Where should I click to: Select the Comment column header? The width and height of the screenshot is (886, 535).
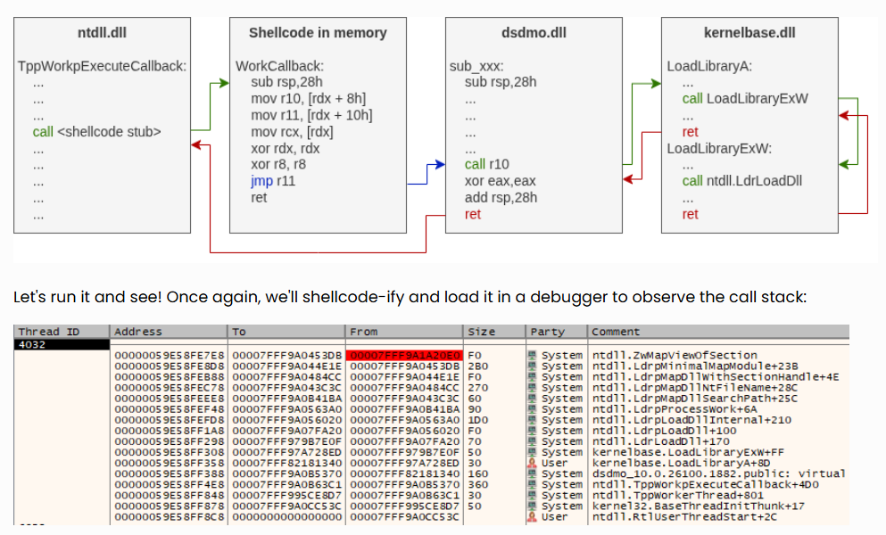click(x=617, y=332)
